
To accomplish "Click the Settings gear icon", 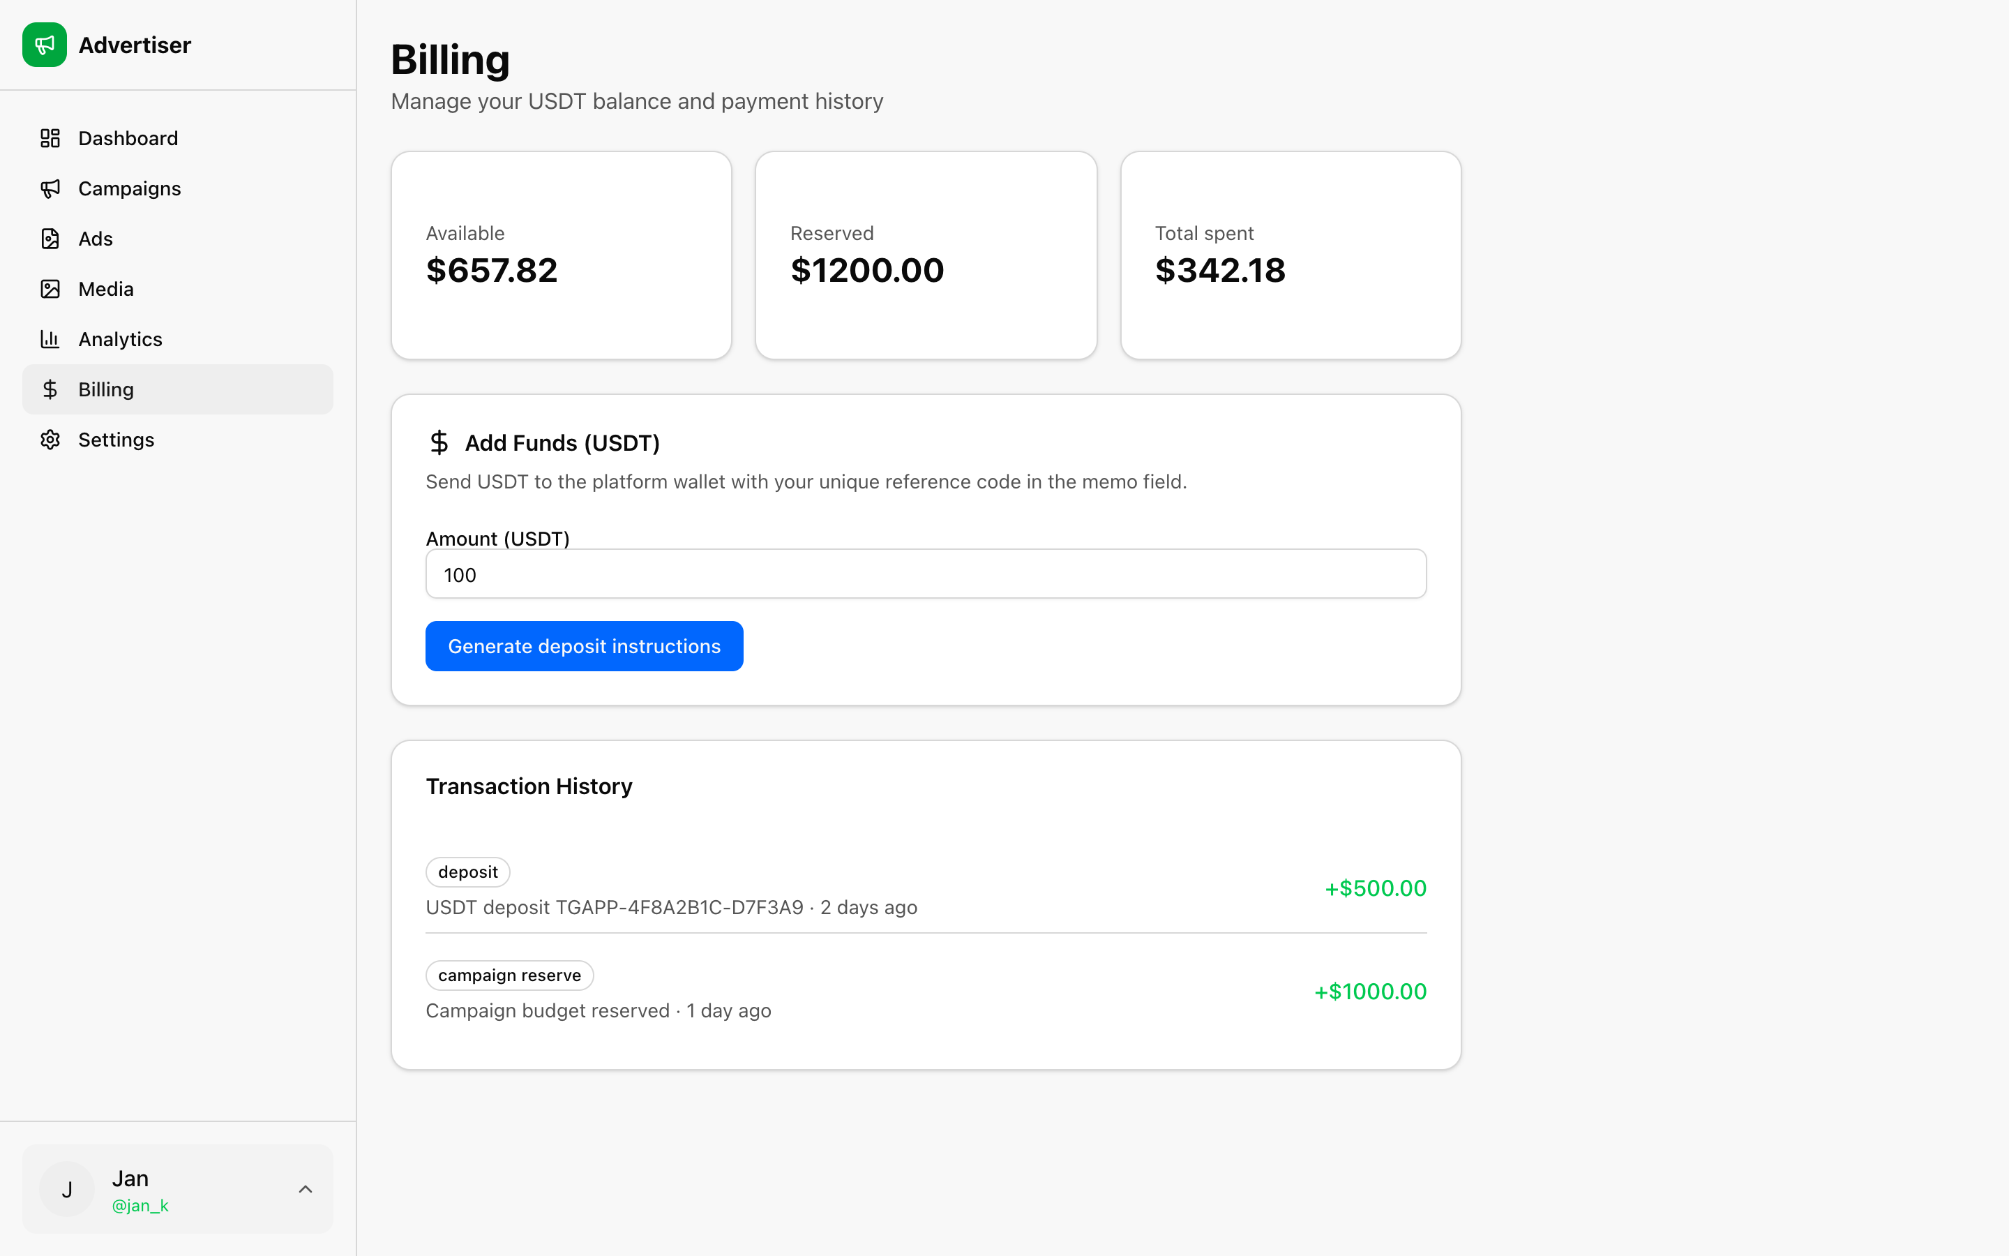I will [x=50, y=440].
